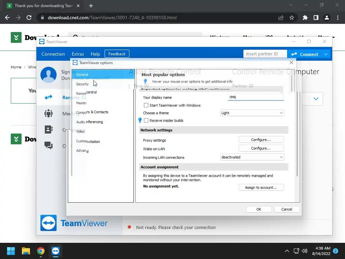Open the Help menu

point(95,54)
